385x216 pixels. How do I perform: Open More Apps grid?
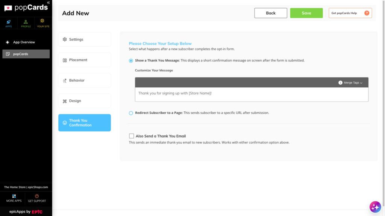click(x=14, y=198)
